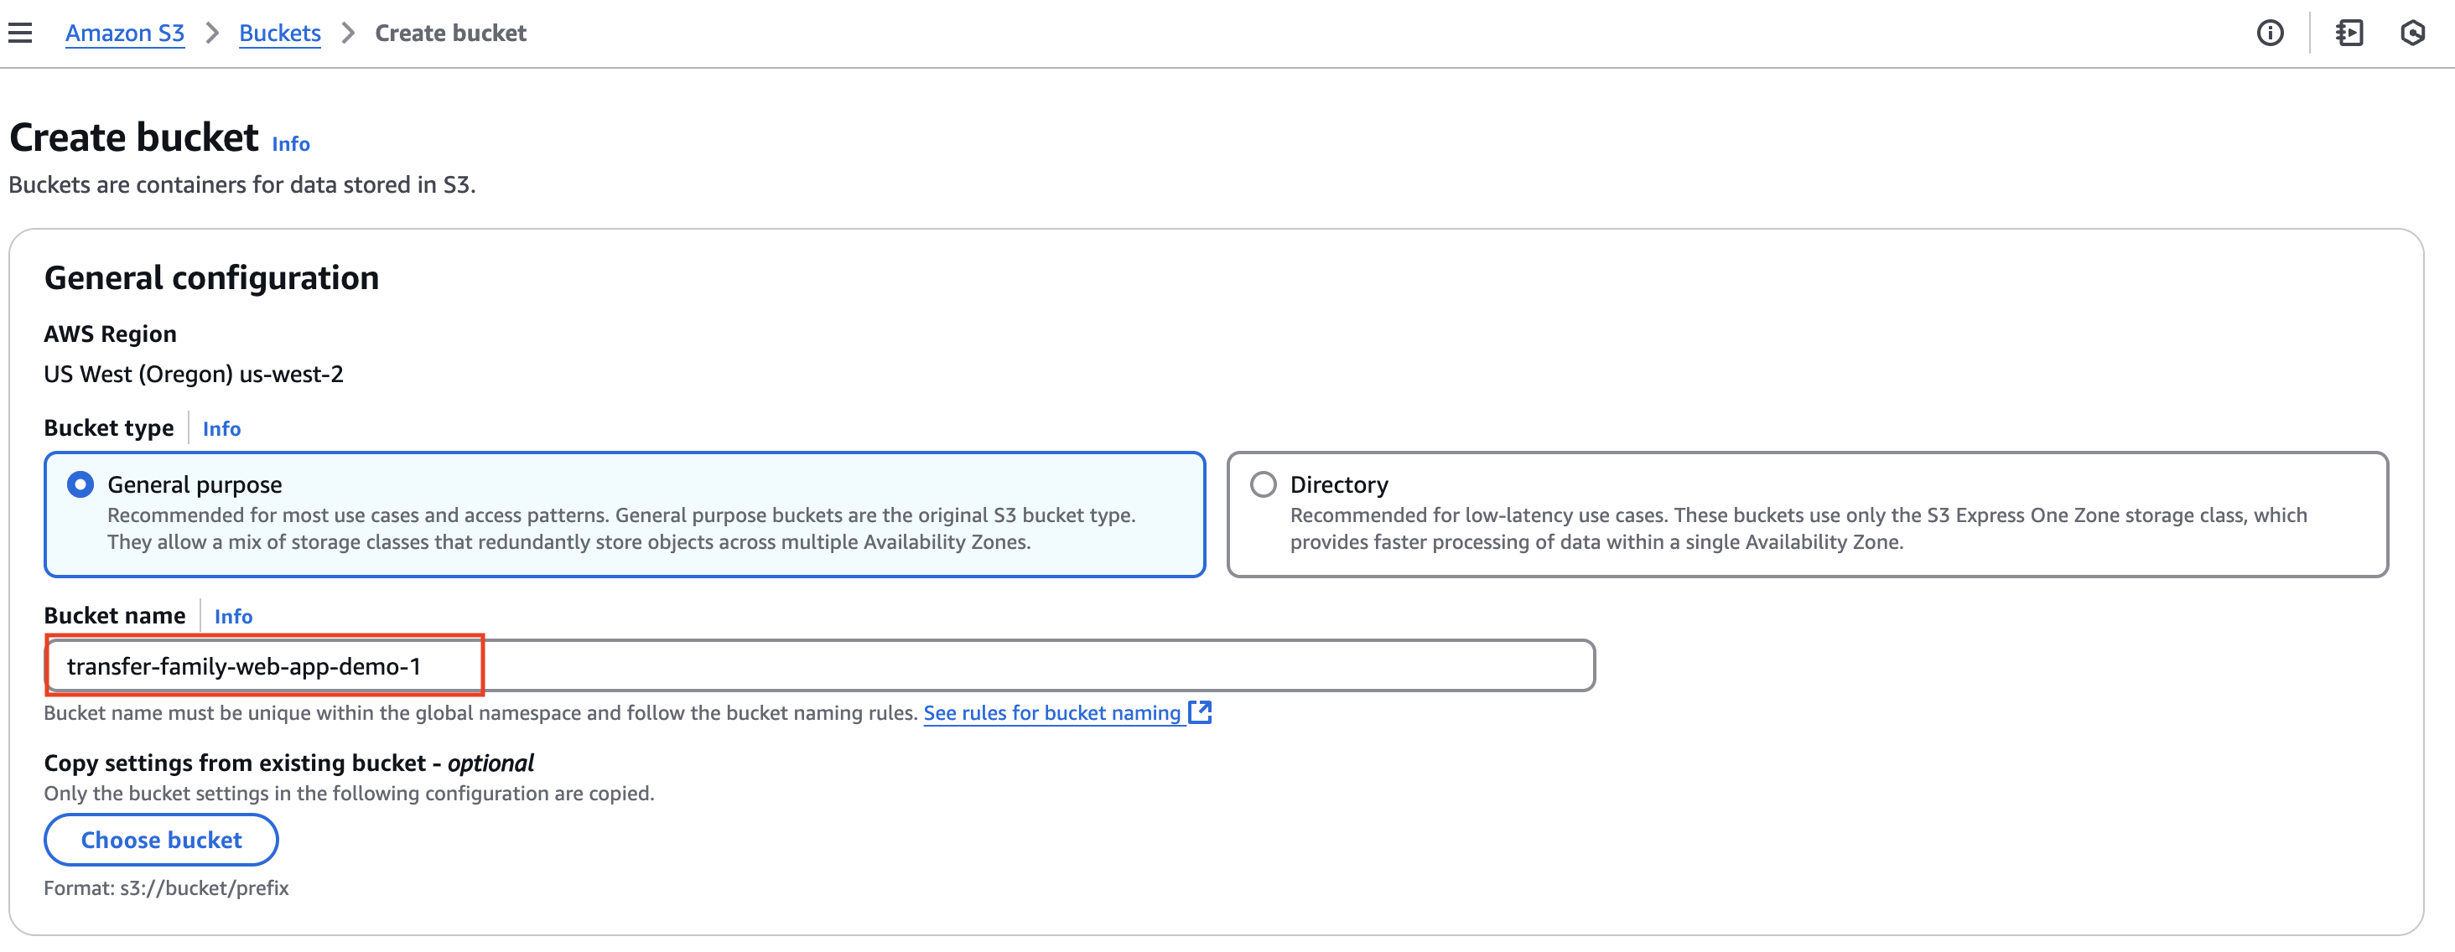This screenshot has width=2455, height=952.
Task: Open Info link beside Bucket name
Action: tap(232, 617)
